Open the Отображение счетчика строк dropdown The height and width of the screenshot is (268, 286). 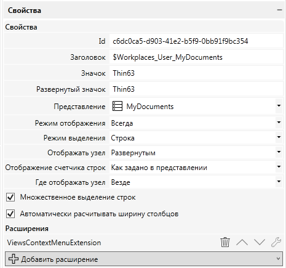(279, 167)
